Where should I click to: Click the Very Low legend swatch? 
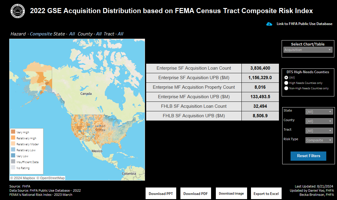[x=13, y=155]
